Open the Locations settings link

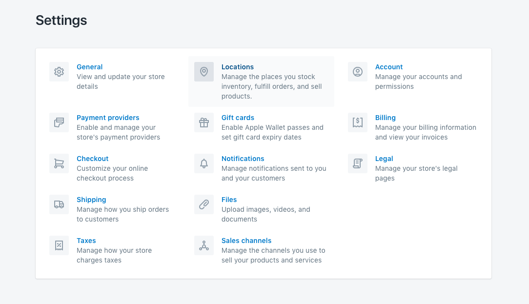pos(238,67)
